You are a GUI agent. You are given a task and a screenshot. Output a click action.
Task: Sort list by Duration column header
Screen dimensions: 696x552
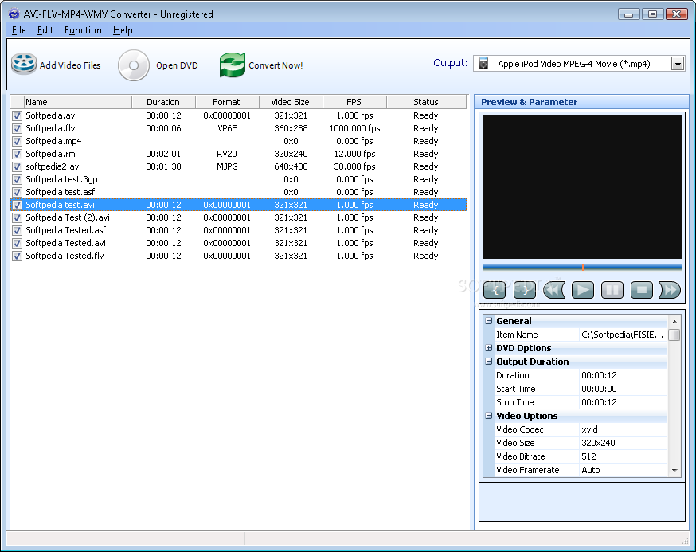click(x=163, y=102)
